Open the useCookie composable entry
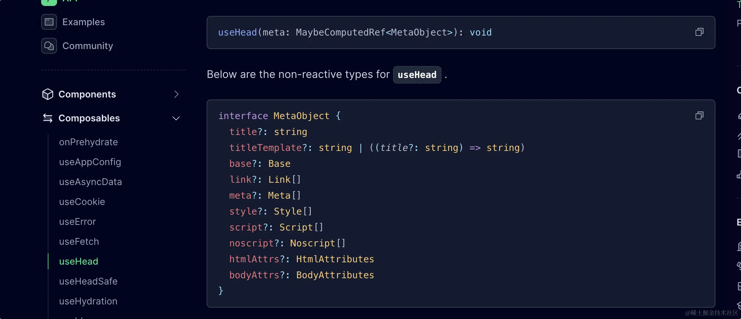741x319 pixels. pos(82,202)
